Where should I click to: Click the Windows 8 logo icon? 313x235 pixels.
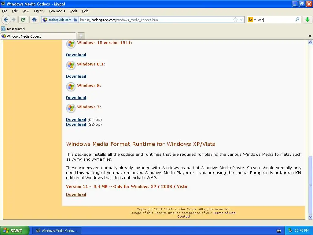pyautogui.click(x=71, y=87)
